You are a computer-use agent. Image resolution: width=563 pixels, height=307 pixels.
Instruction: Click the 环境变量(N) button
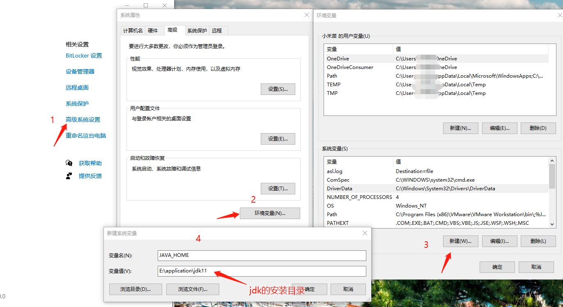tap(270, 213)
